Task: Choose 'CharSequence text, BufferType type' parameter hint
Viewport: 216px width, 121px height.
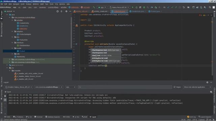Action: (x=105, y=50)
